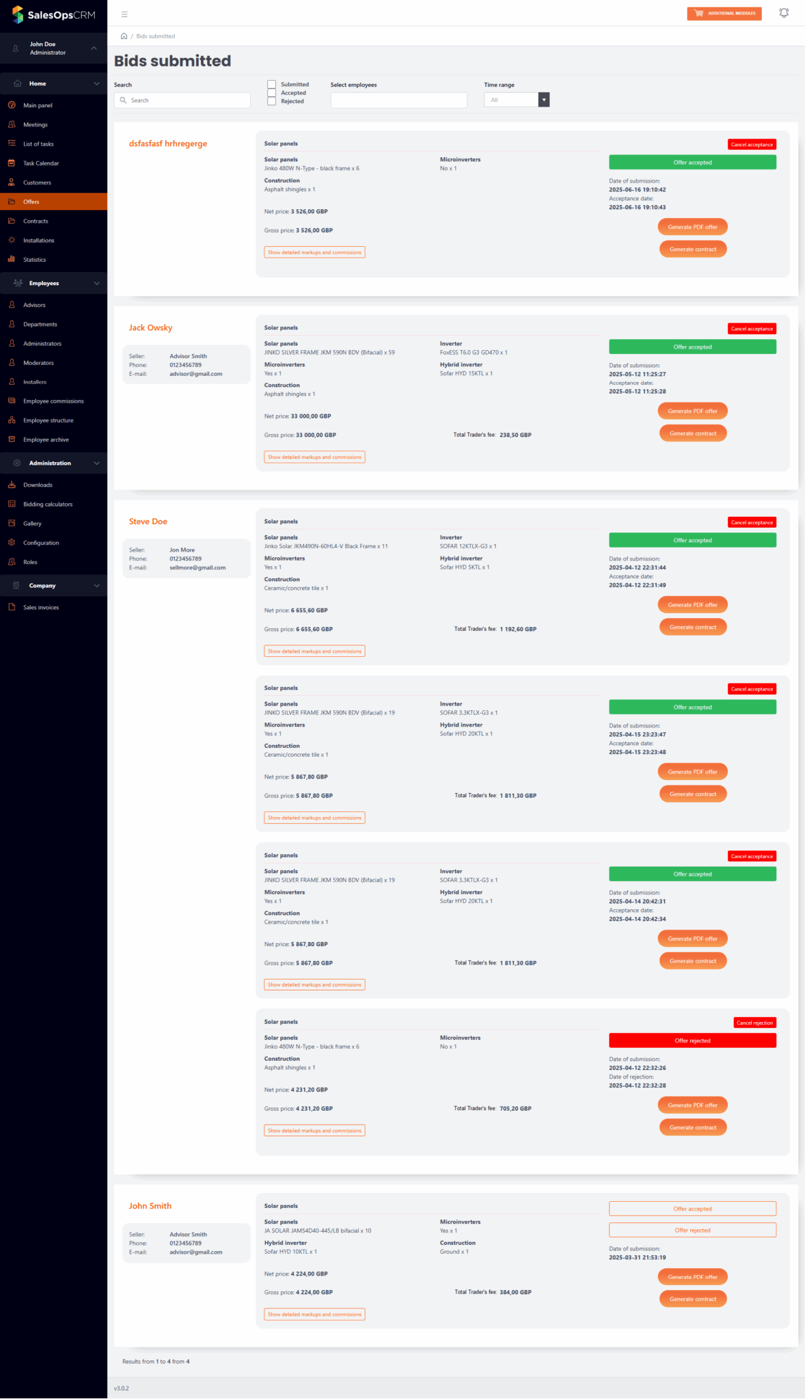805x1400 pixels.
Task: Open Task Calendar from sidebar
Action: 41,163
